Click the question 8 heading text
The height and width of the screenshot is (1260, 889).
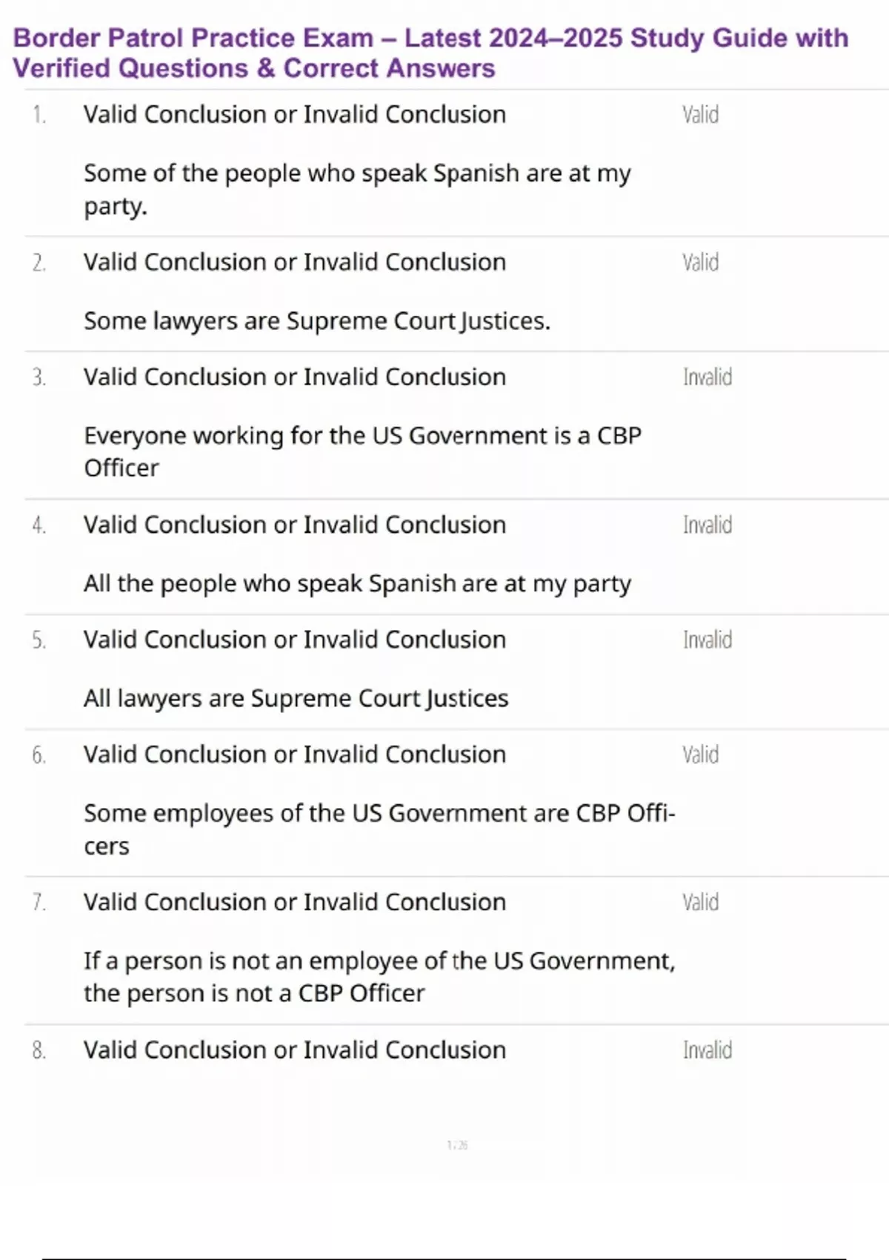294,1050
